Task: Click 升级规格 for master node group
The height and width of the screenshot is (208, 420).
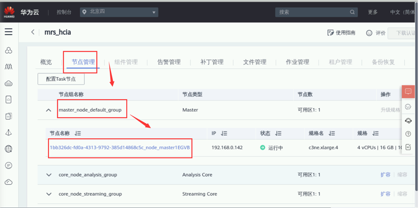Action: [x=390, y=110]
